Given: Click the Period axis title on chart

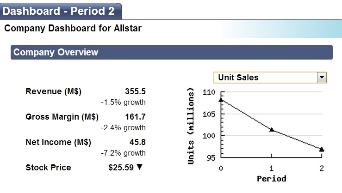Looking at the screenshot, I should (272, 179).
